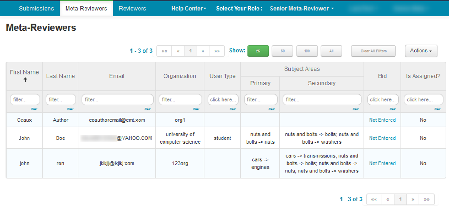Click the org1 organization cell
The height and width of the screenshot is (216, 449).
(x=180, y=120)
